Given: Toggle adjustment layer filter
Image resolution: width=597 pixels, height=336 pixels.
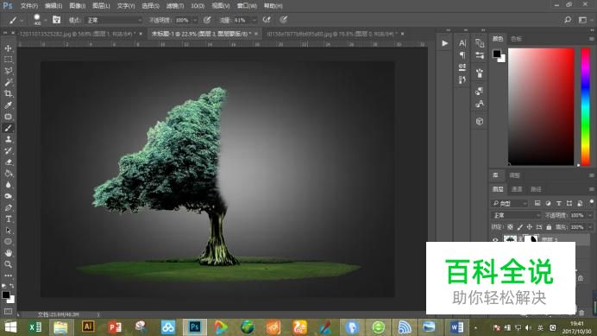Looking at the screenshot, I should point(548,203).
